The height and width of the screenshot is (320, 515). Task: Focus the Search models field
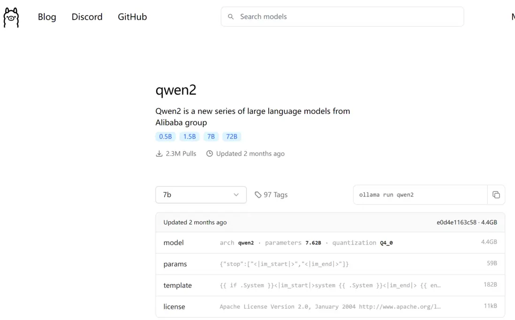[x=347, y=17]
